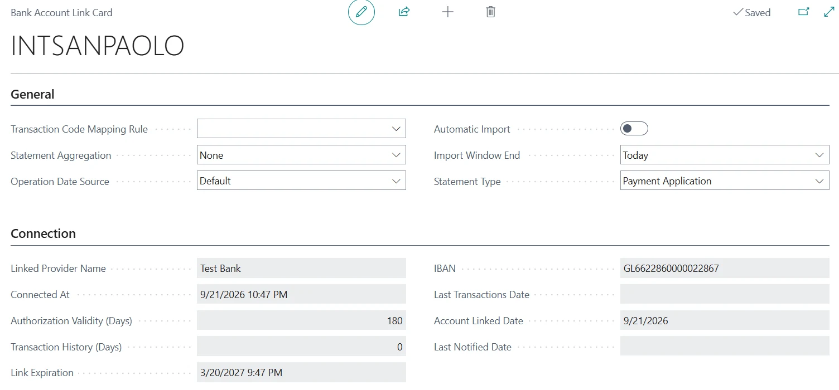Click the Connected At label

pos(40,294)
